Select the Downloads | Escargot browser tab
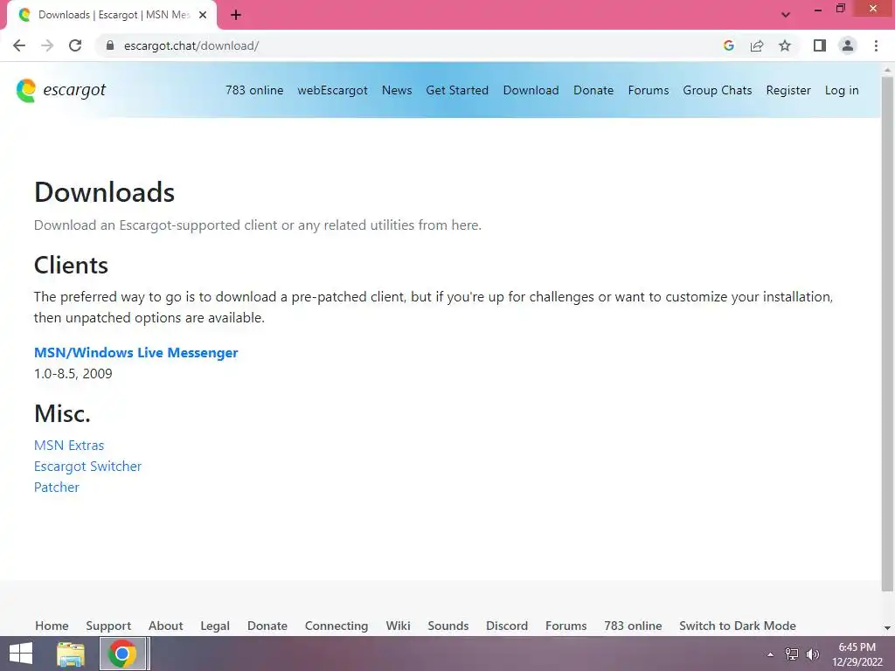Image resolution: width=895 pixels, height=671 pixels. [x=112, y=15]
